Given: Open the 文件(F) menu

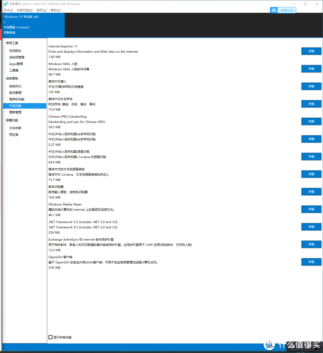Looking at the screenshot, I should [x=9, y=10].
